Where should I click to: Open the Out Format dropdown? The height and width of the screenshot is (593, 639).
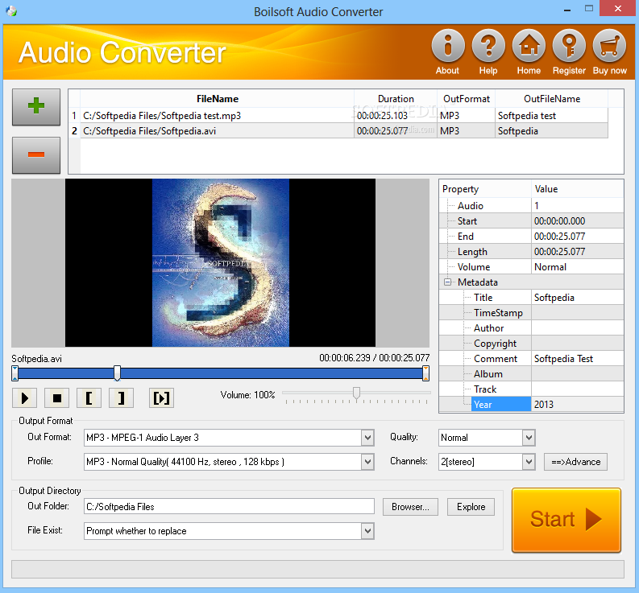[x=367, y=438]
